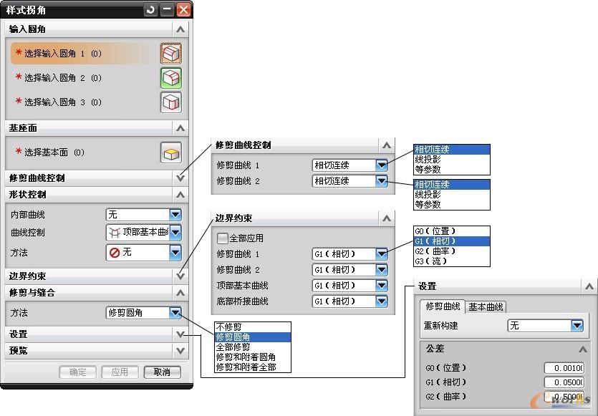This screenshot has width=598, height=416.
Task: Click the 确定 button
Action: (x=77, y=372)
